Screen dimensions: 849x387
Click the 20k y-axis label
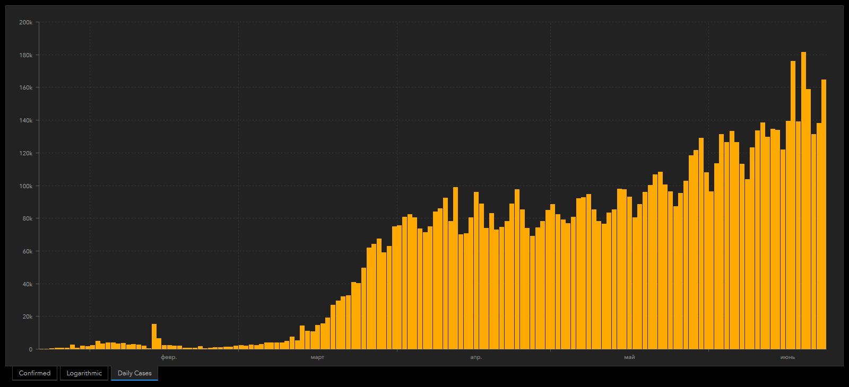pyautogui.click(x=28, y=316)
